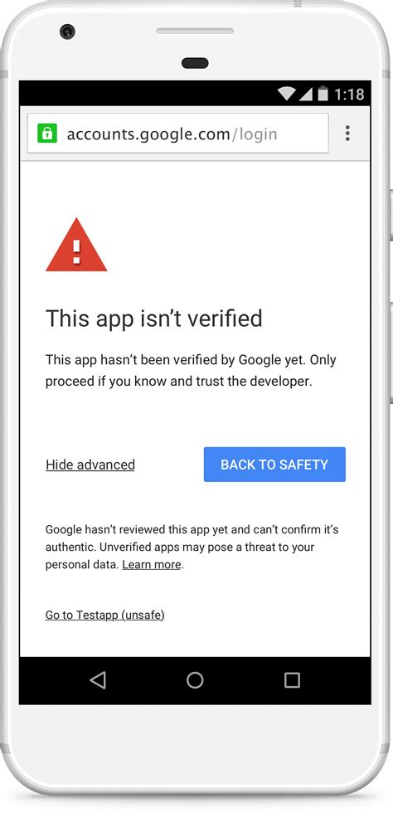Tap the warning text about trusting developer

point(191,371)
